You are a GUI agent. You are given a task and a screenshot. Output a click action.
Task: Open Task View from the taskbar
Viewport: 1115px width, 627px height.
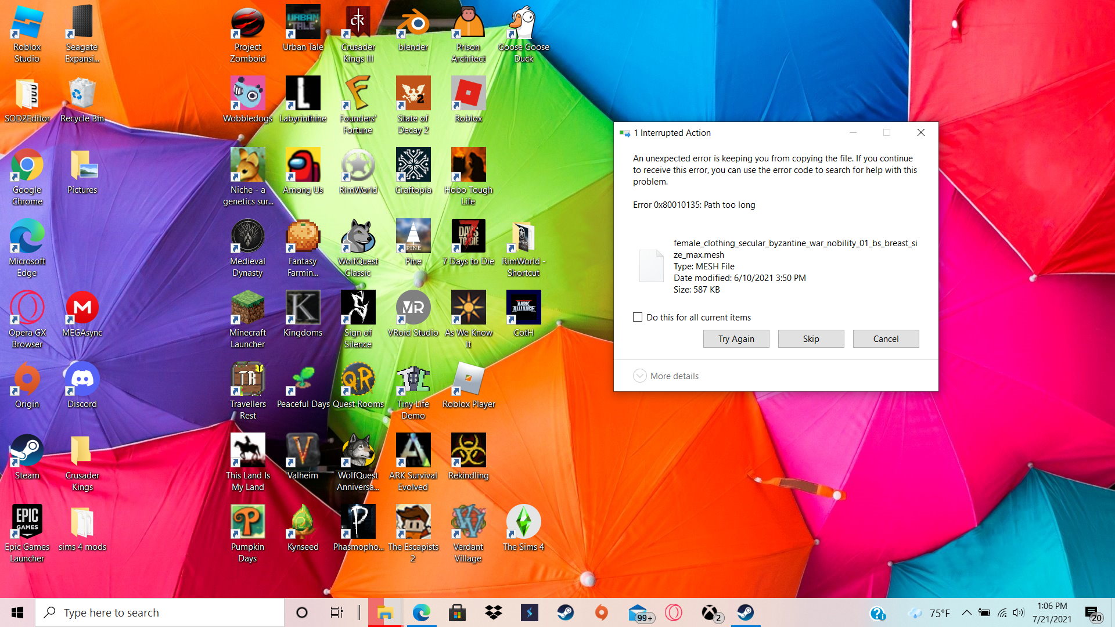[336, 612]
